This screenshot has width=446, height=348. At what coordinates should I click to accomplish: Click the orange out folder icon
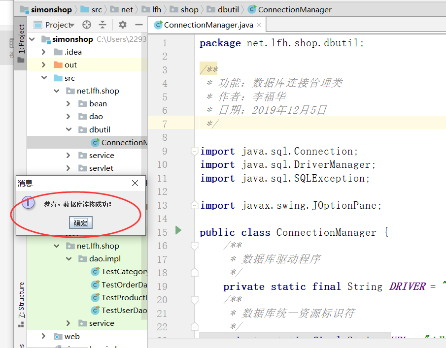[58, 65]
